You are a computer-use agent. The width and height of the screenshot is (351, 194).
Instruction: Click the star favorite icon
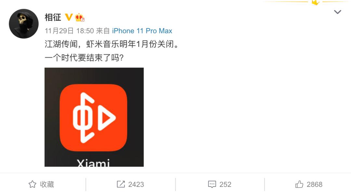(x=32, y=184)
